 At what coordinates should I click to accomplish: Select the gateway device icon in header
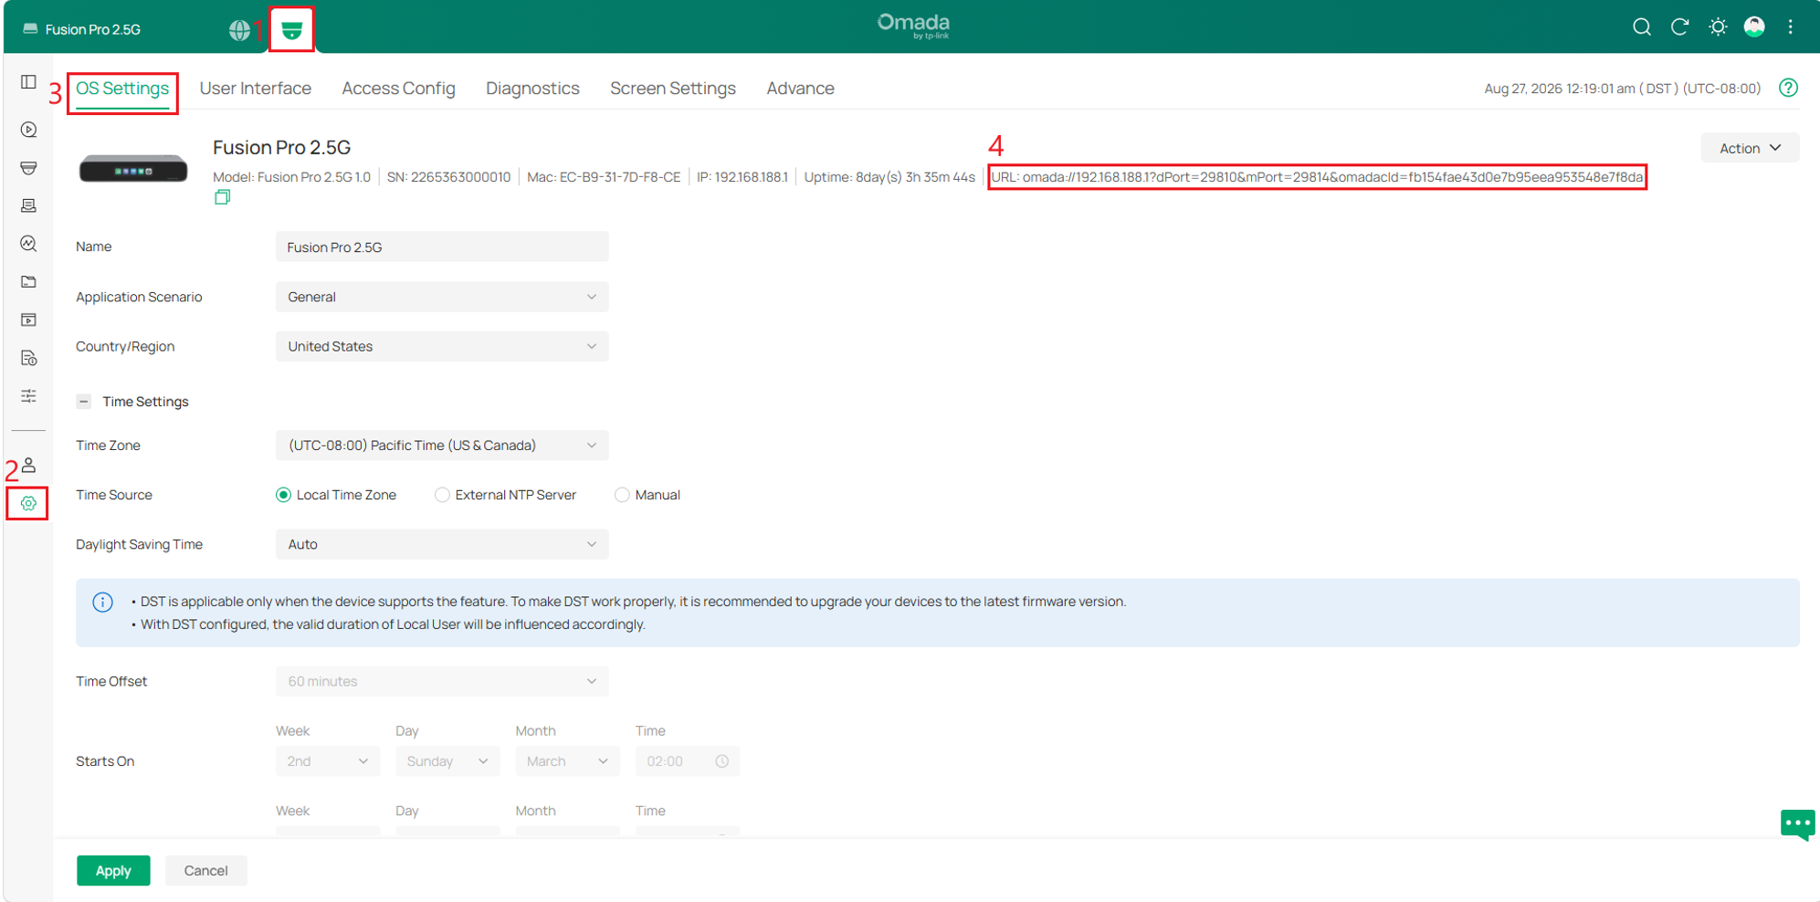pos(292,30)
